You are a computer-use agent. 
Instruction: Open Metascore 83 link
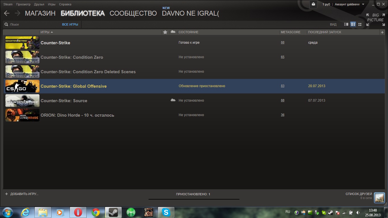283,86
